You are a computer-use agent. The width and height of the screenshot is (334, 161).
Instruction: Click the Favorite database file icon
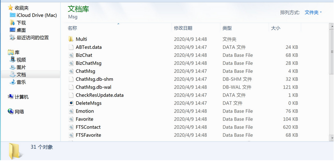[71, 119]
